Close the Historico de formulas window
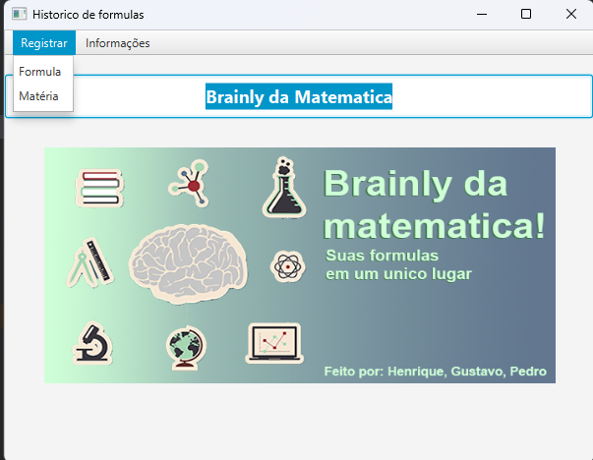Viewport: 593px width, 460px height. [x=570, y=15]
